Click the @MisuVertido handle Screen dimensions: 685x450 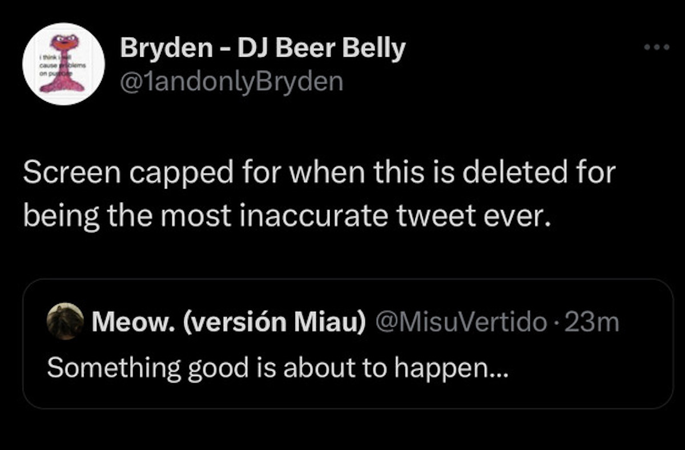tap(460, 323)
